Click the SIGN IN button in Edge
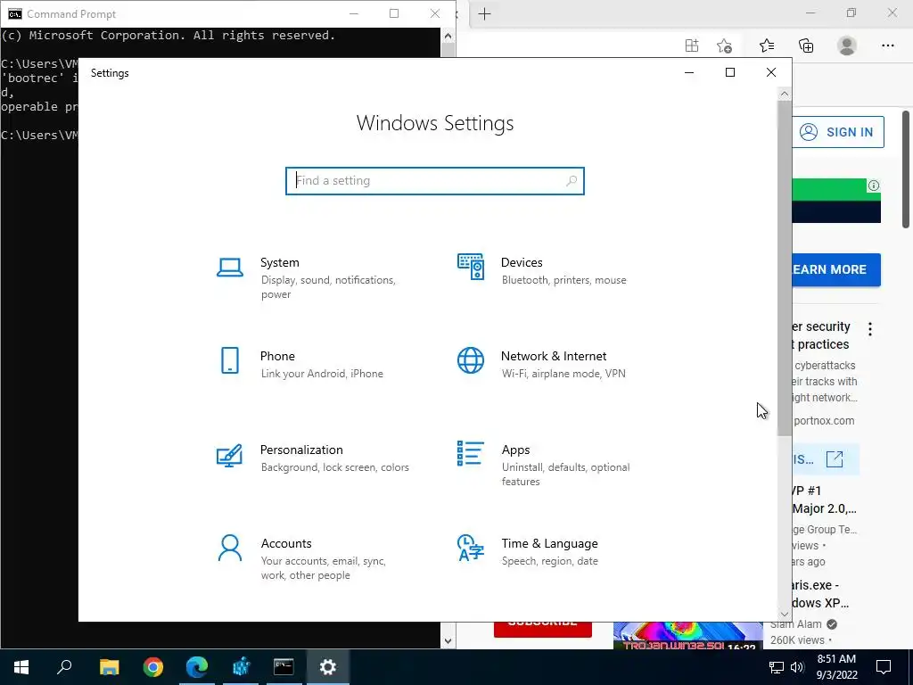 pos(837,132)
